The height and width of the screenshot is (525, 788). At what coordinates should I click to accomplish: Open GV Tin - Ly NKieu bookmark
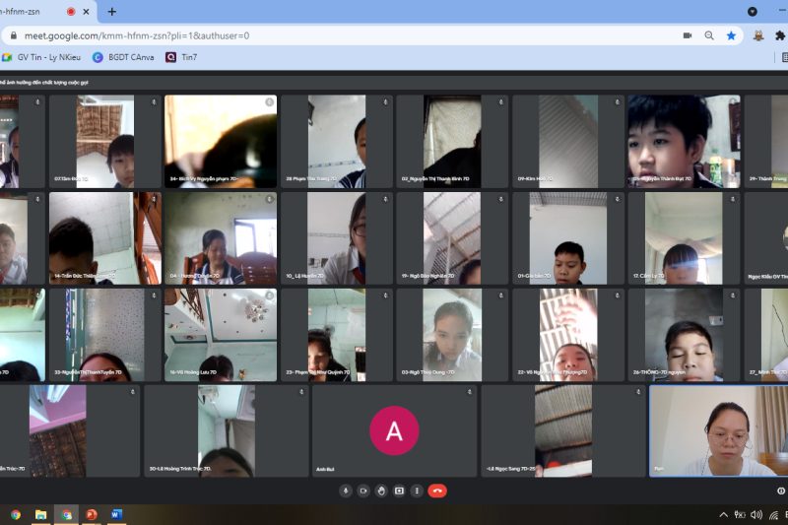tap(42, 57)
